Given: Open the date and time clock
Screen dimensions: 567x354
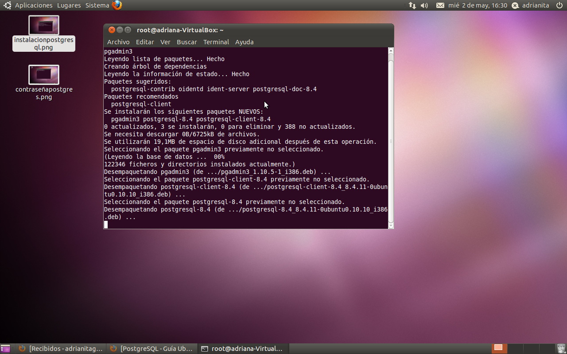Looking at the screenshot, I should [478, 5].
